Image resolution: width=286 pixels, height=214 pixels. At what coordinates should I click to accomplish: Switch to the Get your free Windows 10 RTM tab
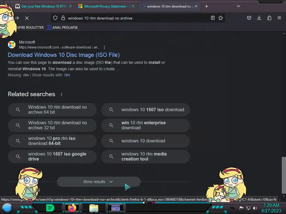click(x=43, y=6)
